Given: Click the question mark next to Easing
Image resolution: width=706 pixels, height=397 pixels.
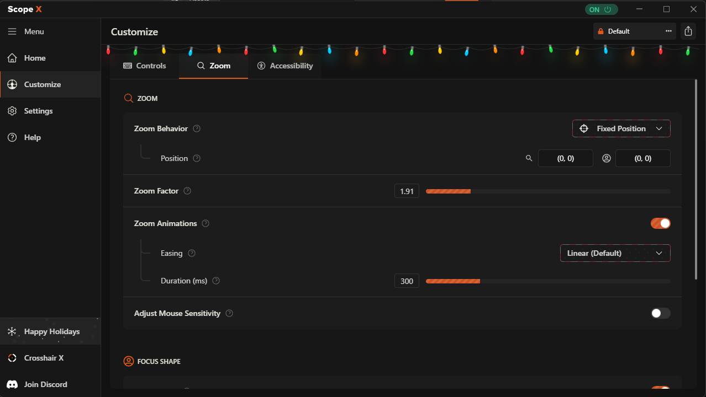Looking at the screenshot, I should point(192,253).
